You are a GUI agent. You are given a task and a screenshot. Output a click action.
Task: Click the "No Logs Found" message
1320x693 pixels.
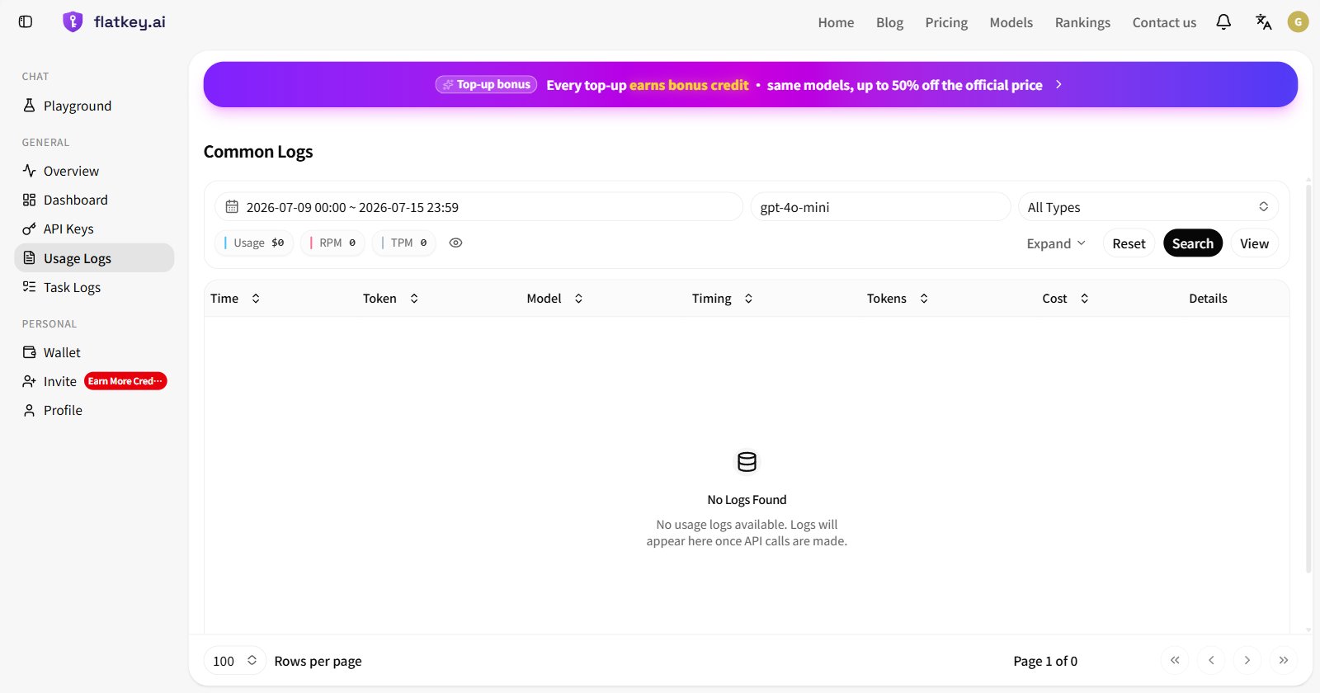tap(747, 500)
